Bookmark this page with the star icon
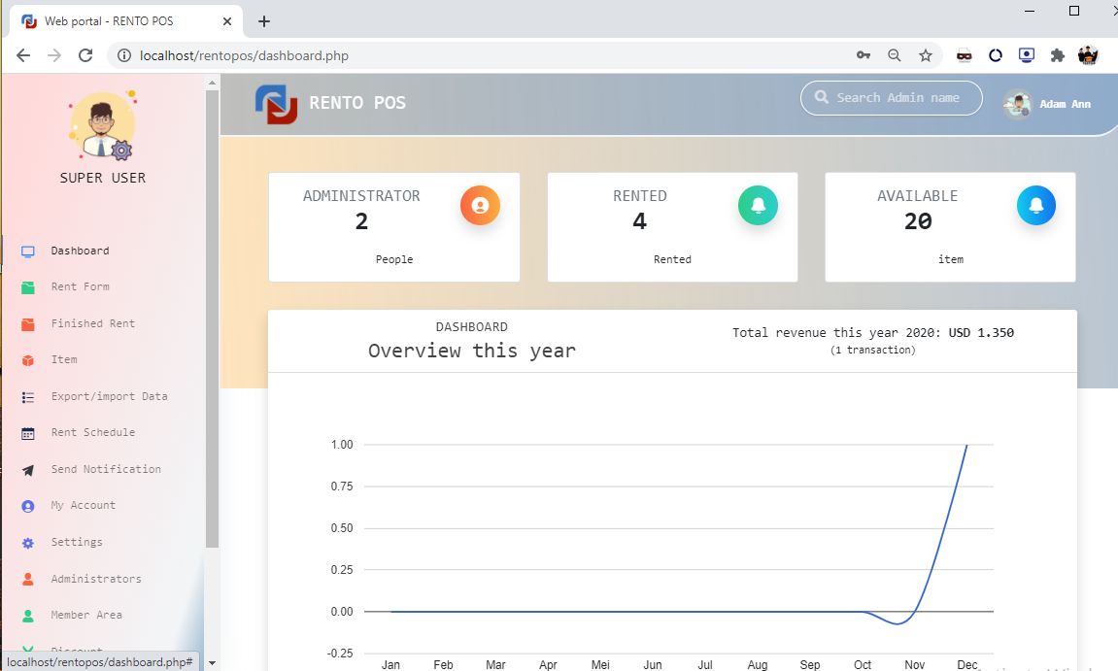Screen dimensions: 1118x671 [926, 55]
